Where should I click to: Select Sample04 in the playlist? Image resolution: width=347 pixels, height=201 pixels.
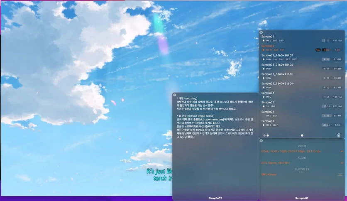coord(268,93)
